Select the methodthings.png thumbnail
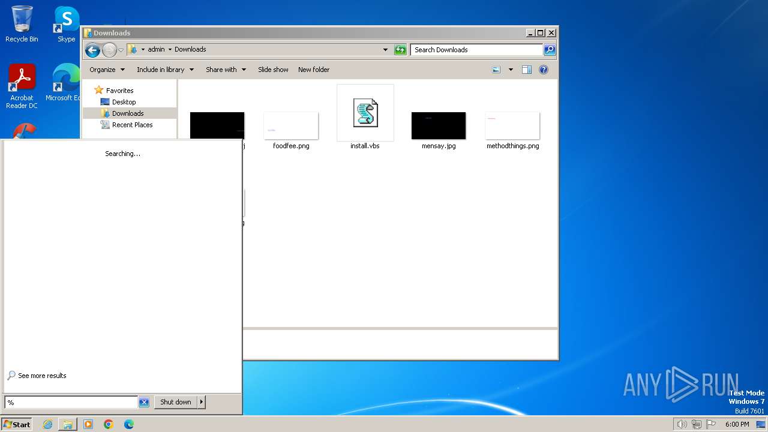768x432 pixels. [x=513, y=125]
